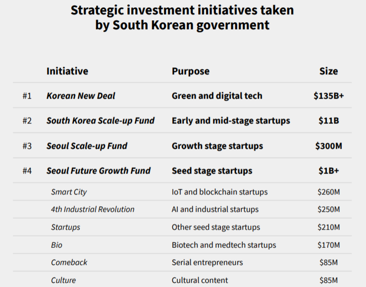Screen dimensions: 366x287
Task: Select the 'South Korea Scale-up Fund' row title
Action: tap(101, 120)
